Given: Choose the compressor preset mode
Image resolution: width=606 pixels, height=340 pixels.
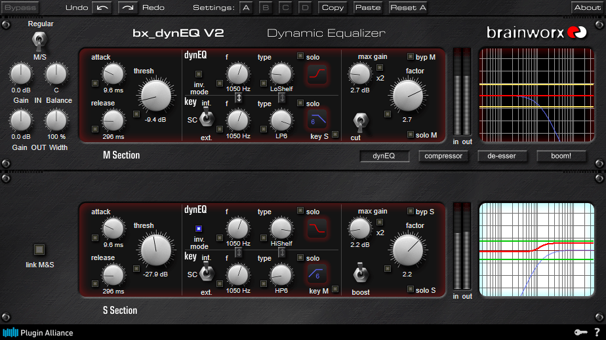Looking at the screenshot, I should 443,156.
